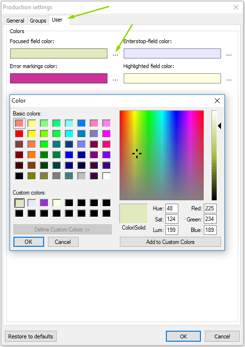Pick the purple custom color swatch
245x347 pixels.
(44, 203)
